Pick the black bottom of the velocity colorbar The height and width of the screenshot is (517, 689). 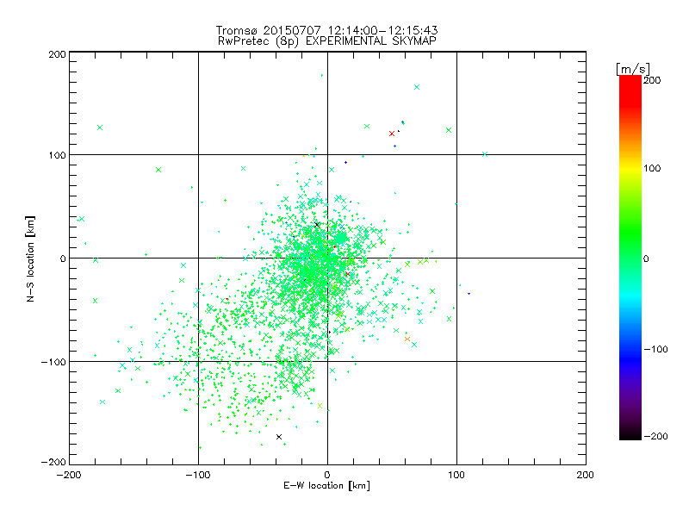[630, 435]
